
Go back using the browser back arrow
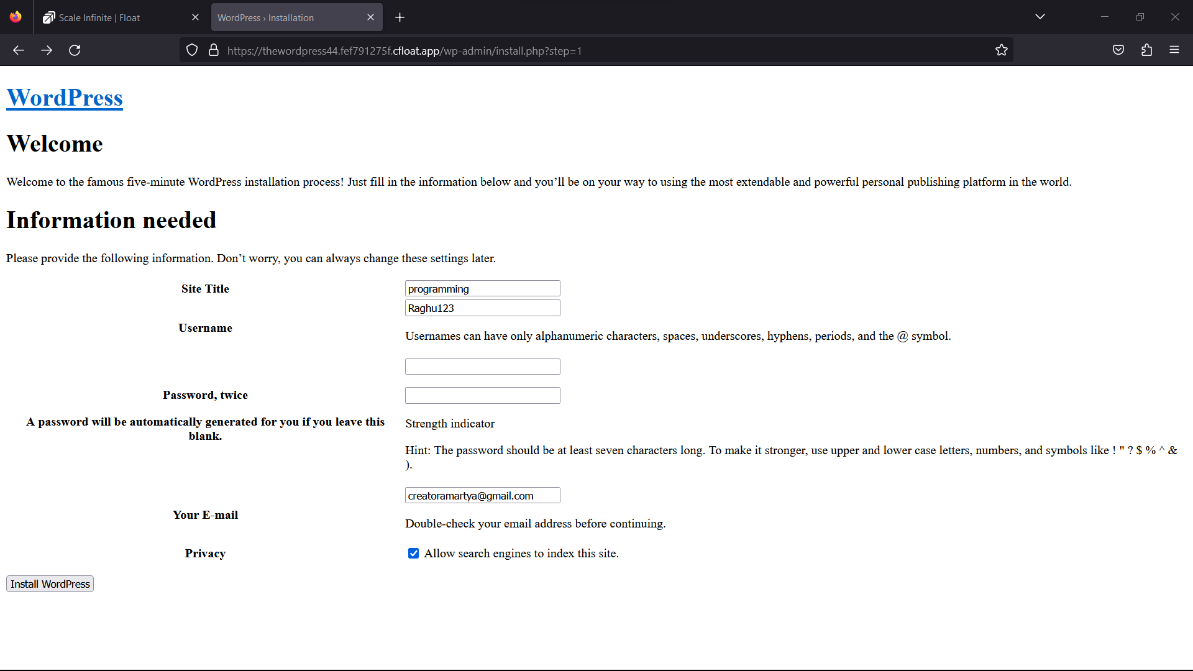19,50
